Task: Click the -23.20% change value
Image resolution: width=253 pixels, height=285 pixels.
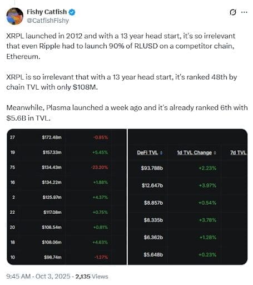Action: tap(100, 168)
